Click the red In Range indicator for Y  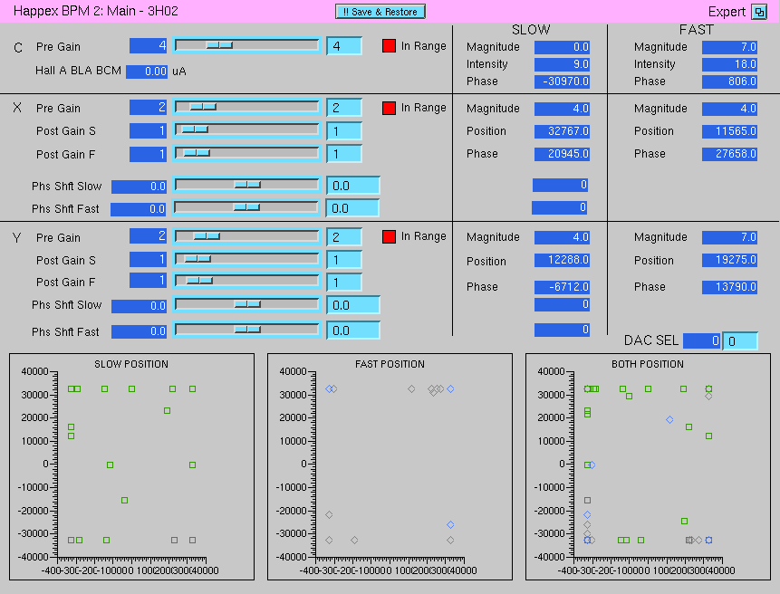click(x=389, y=236)
